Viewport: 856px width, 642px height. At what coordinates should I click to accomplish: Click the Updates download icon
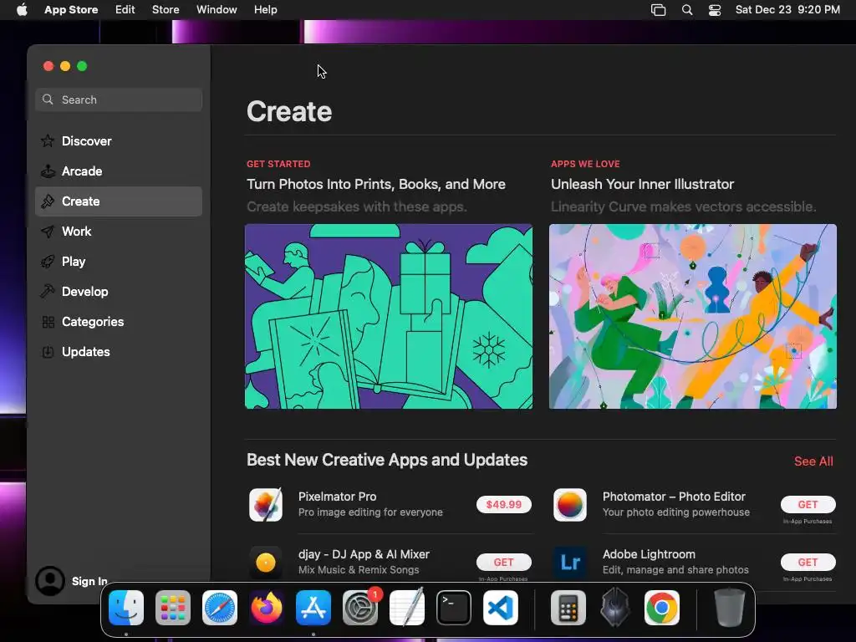pyautogui.click(x=48, y=352)
